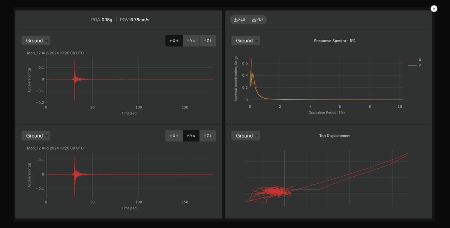450x228 pixels.
Task: Toggle X series in Response Spectra legend
Action: [415, 60]
